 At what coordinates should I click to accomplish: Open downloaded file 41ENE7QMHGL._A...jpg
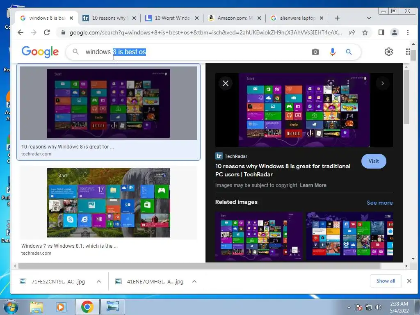pos(155,281)
